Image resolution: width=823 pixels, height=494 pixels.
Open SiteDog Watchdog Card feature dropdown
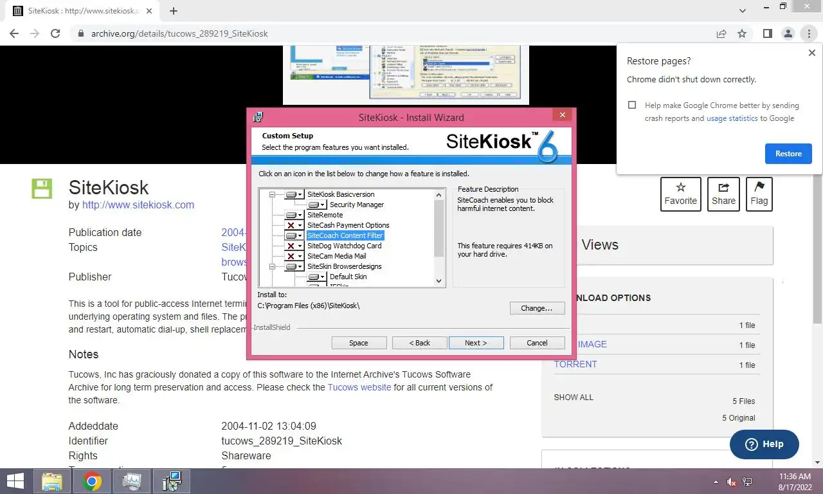pyautogui.click(x=294, y=246)
